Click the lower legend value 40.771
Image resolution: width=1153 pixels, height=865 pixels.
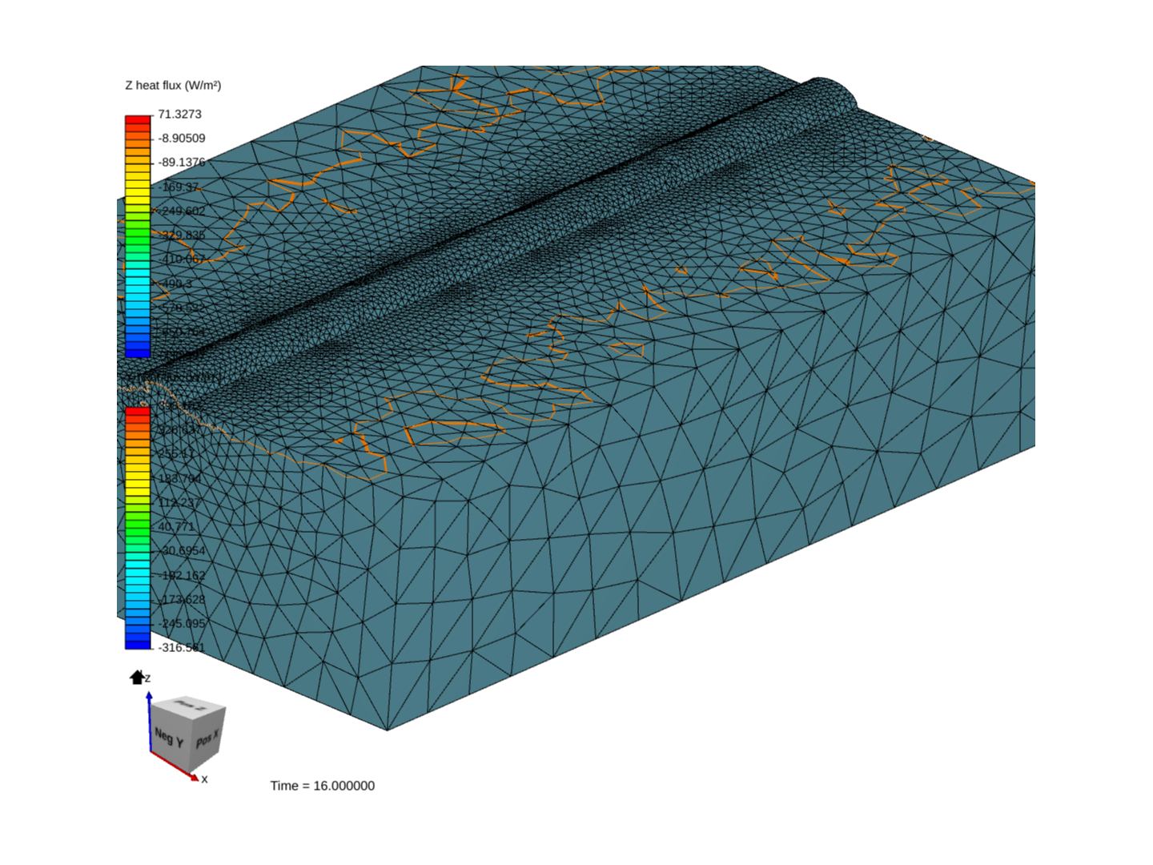176,526
